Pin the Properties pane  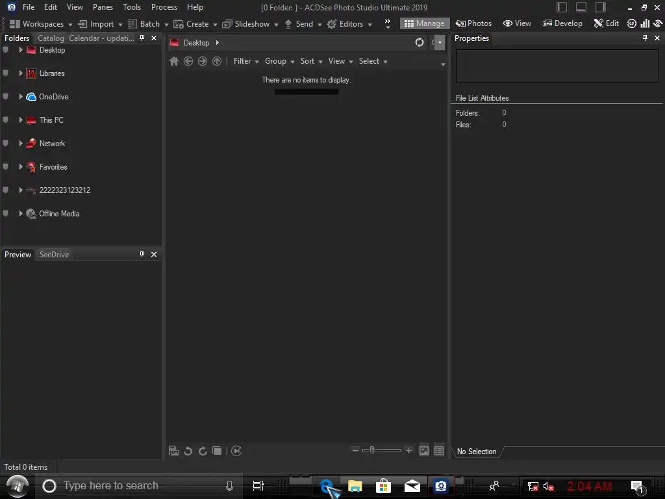tap(645, 38)
